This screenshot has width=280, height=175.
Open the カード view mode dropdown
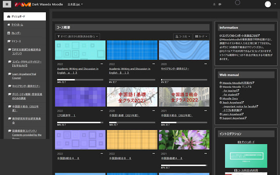click(201, 36)
